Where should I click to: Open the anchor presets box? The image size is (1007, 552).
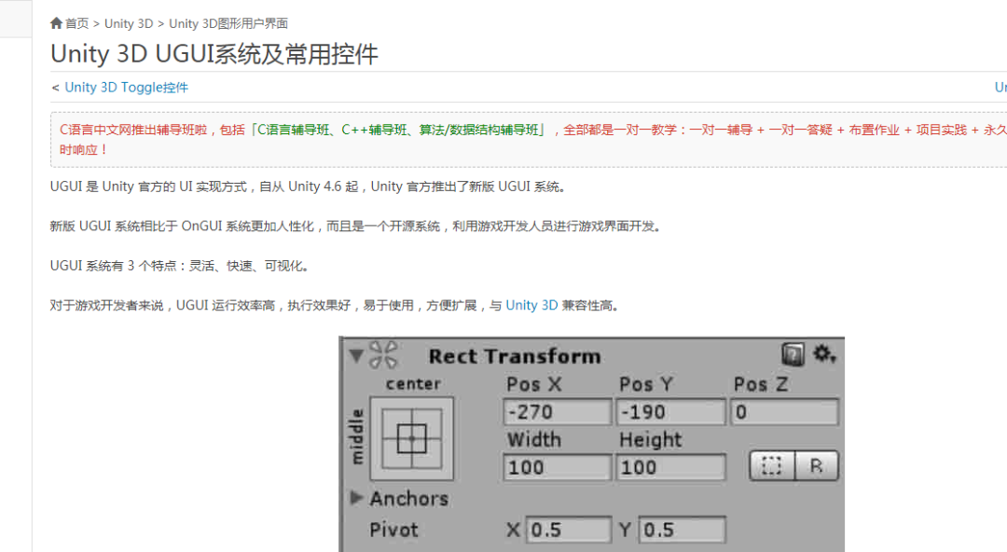(412, 439)
